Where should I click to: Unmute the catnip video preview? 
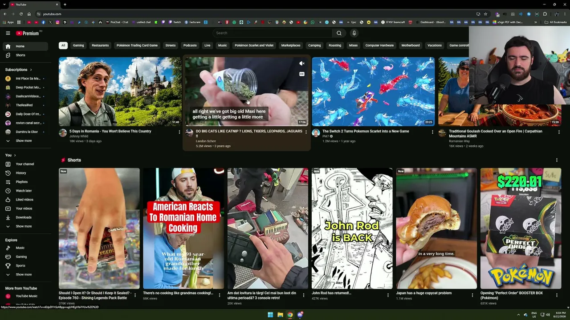click(302, 64)
